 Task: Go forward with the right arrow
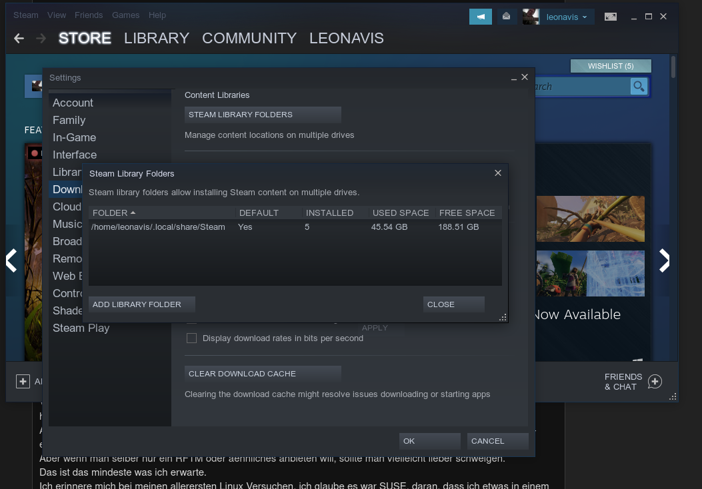pos(41,39)
